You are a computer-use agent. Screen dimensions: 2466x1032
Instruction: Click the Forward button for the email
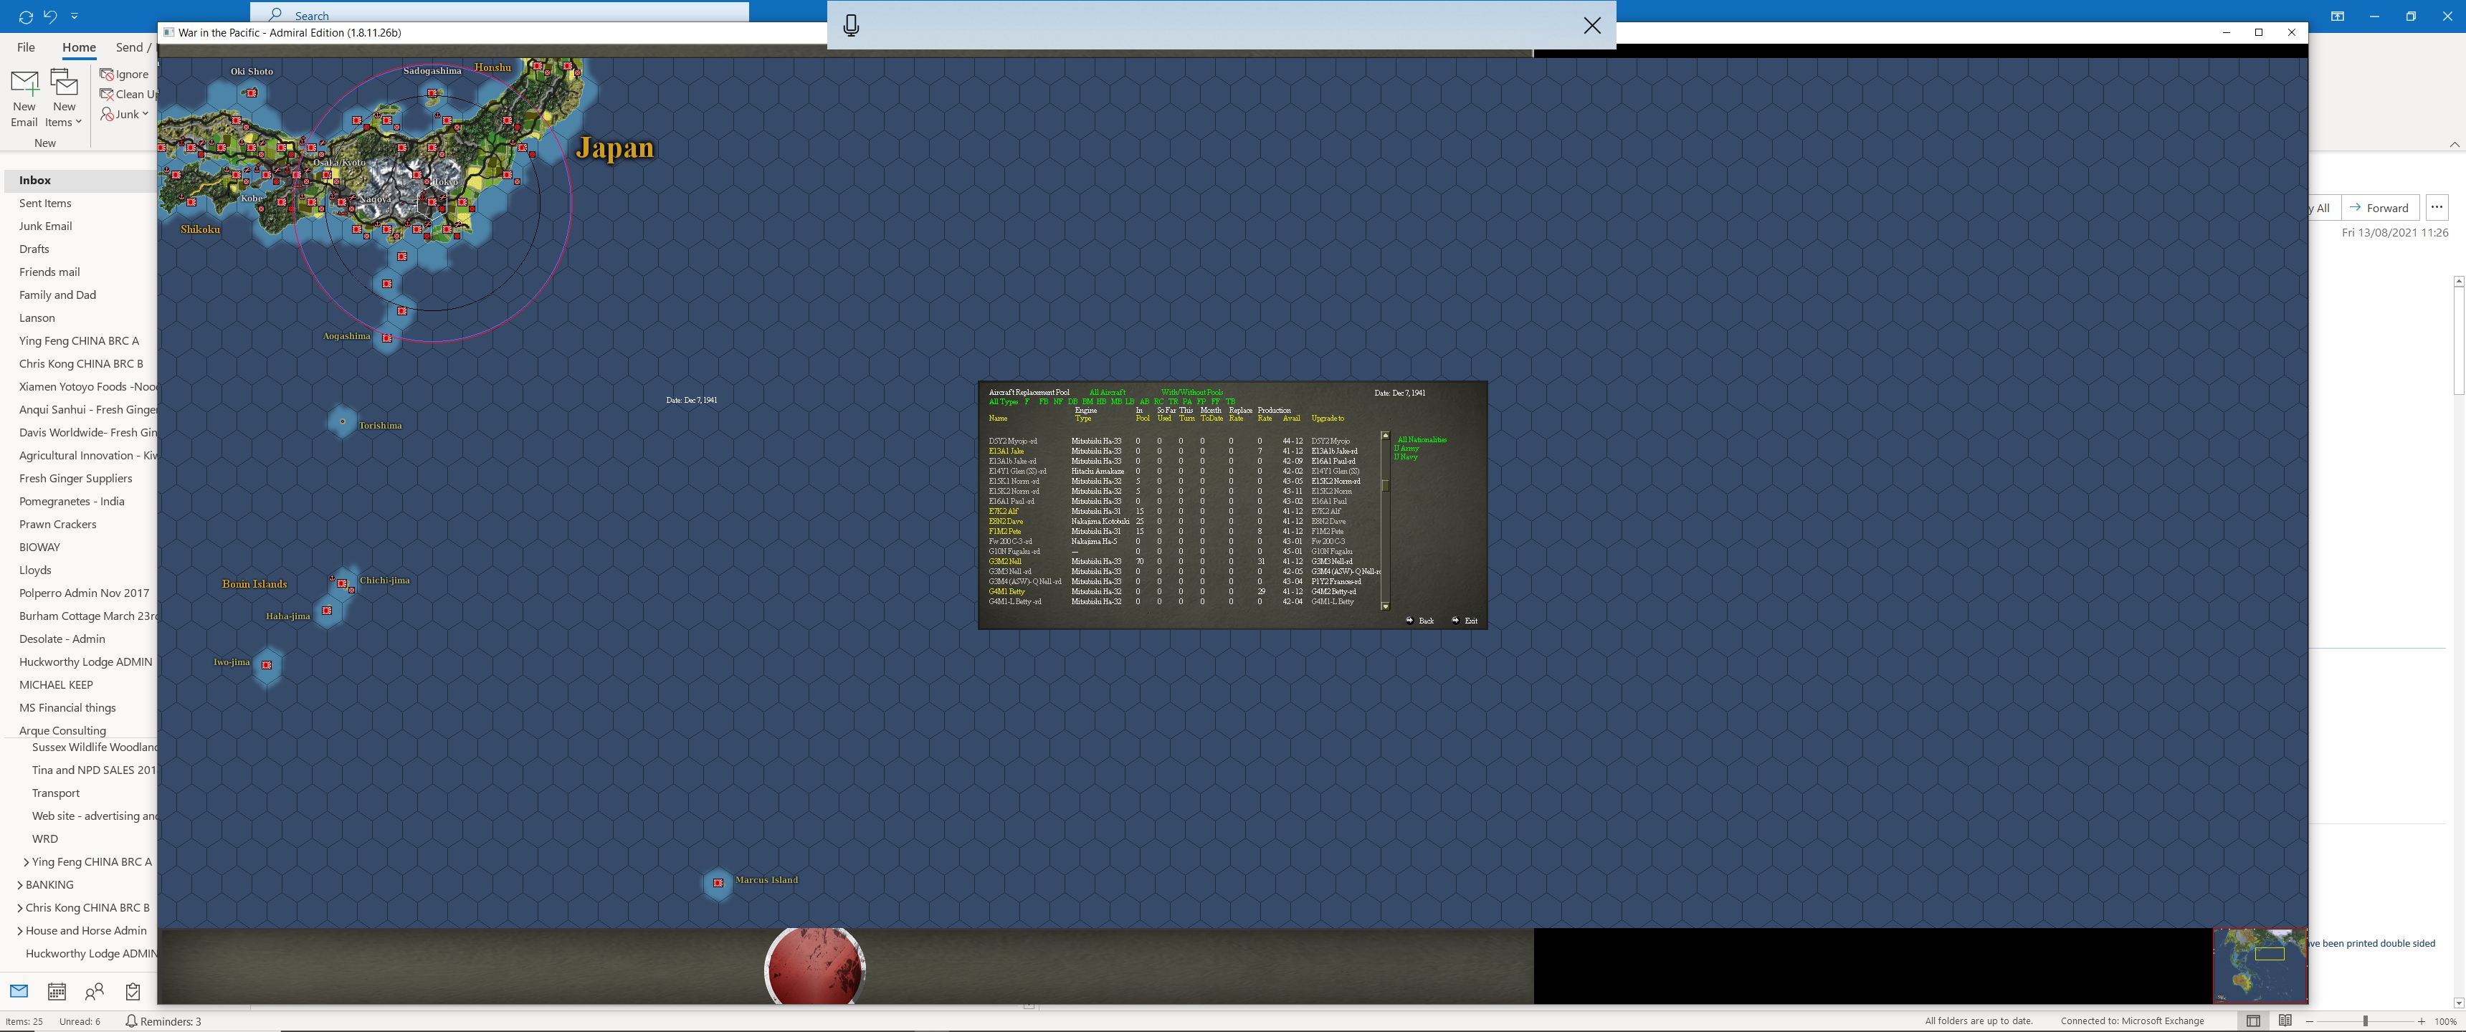(2380, 207)
